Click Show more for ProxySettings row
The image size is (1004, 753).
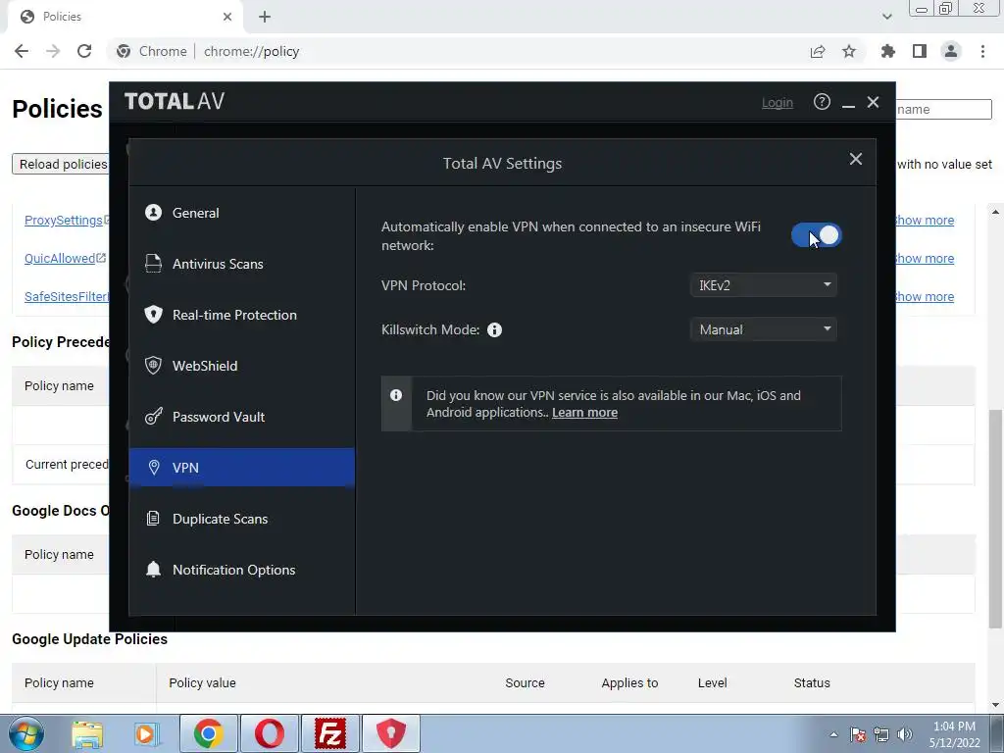click(x=925, y=221)
